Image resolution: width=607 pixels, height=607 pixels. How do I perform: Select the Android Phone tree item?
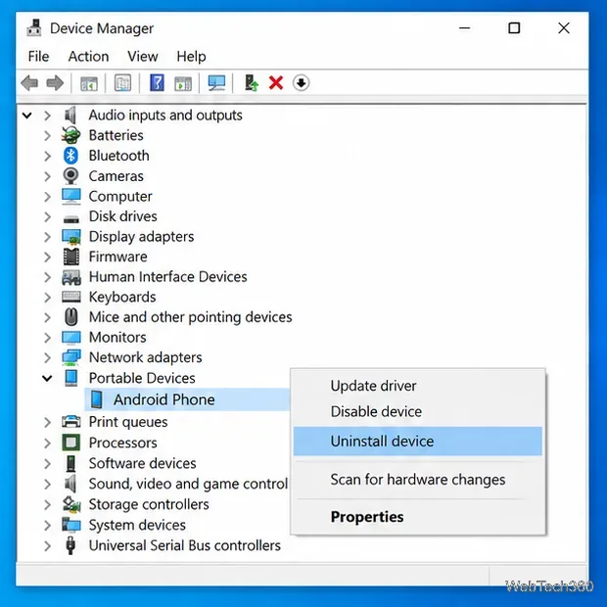(x=187, y=399)
